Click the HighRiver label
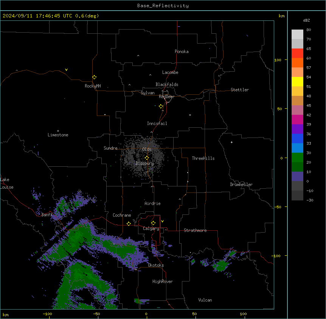This screenshot has width=326, height=319. coord(163,281)
